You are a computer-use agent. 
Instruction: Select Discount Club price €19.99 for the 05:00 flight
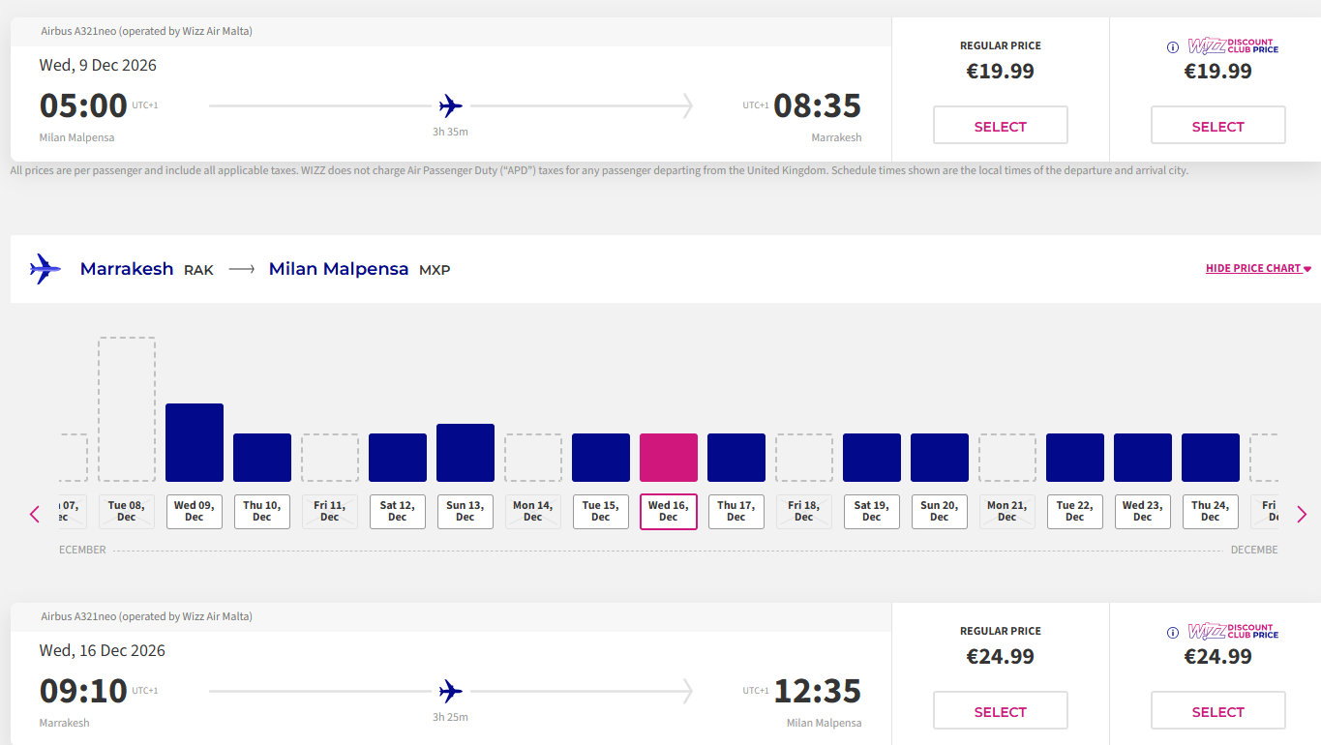(x=1218, y=126)
